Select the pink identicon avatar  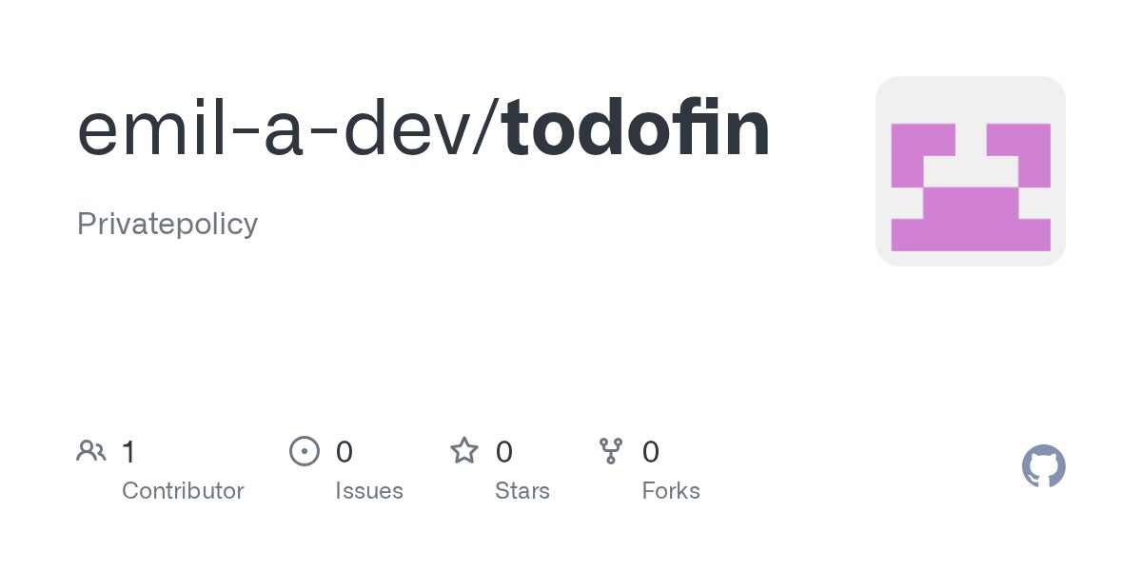tap(970, 171)
